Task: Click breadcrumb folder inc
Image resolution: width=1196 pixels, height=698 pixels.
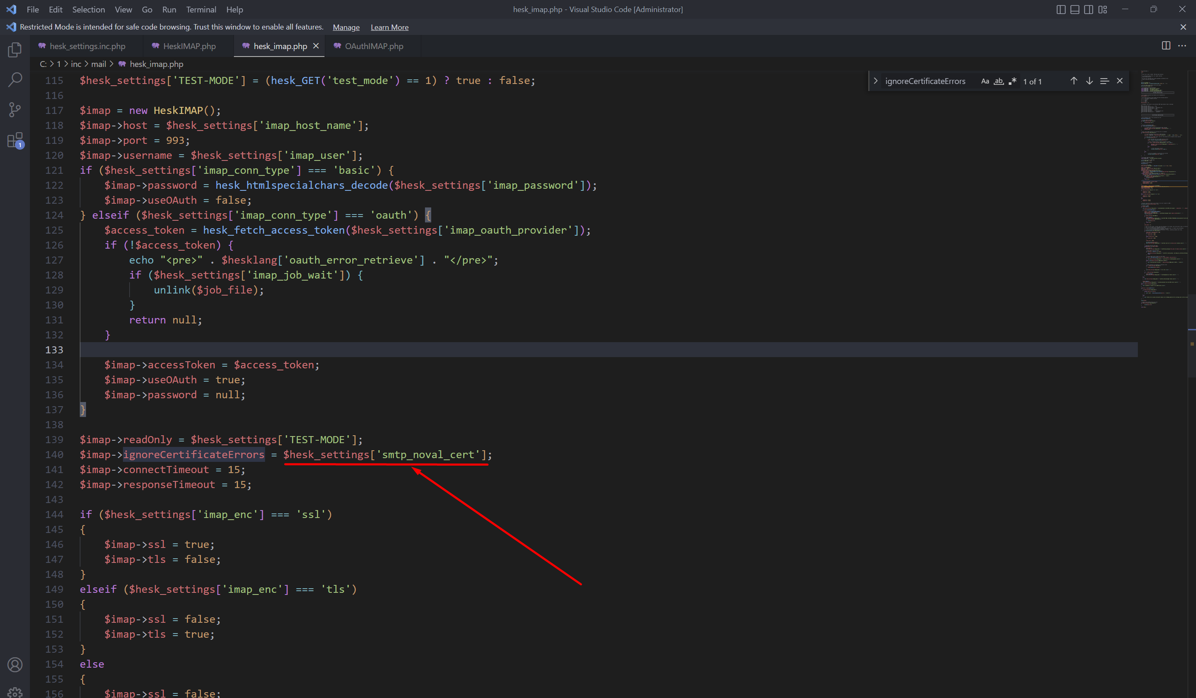Action: [x=76, y=64]
